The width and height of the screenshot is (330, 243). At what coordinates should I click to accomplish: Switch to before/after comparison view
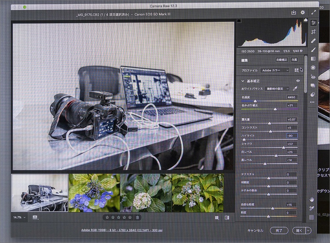[227, 218]
